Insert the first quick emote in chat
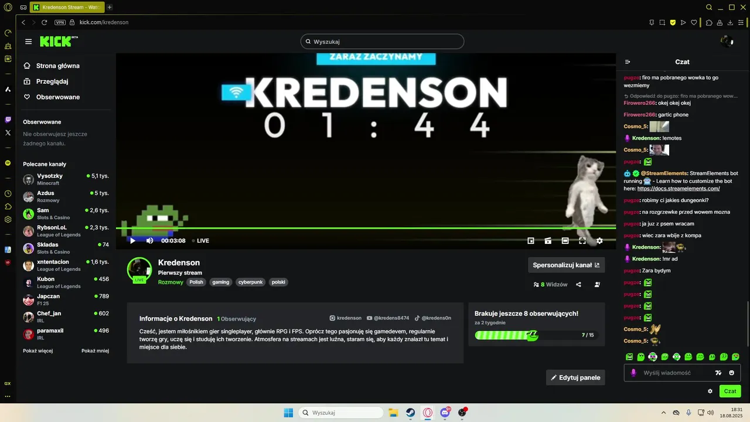 (x=629, y=356)
